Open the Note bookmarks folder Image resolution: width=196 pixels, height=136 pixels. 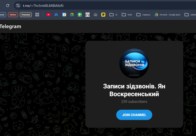point(127,15)
